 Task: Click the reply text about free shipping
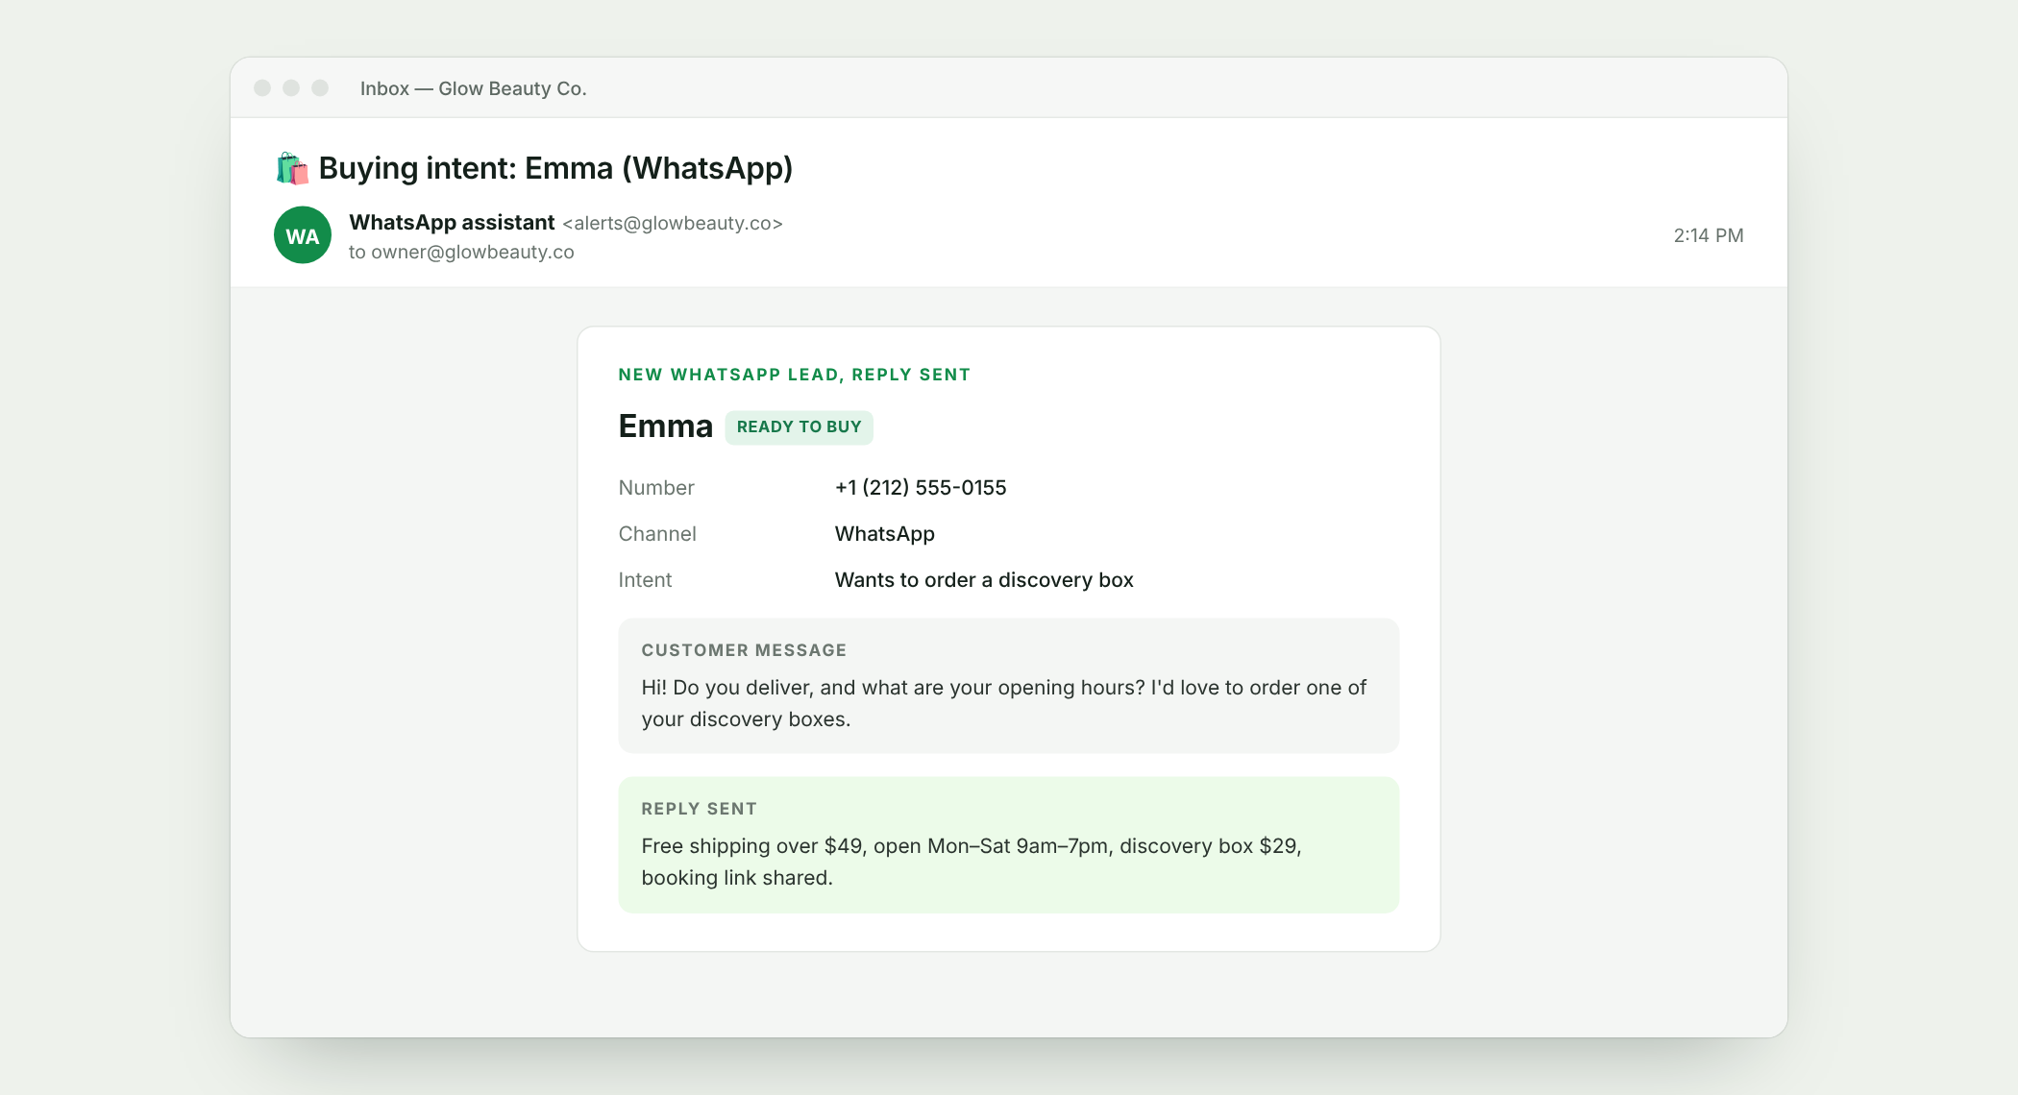[972, 862]
